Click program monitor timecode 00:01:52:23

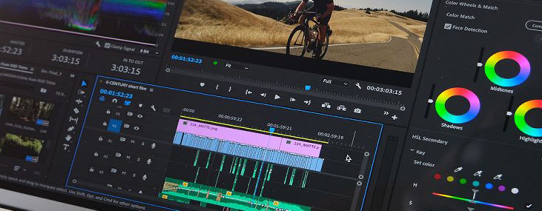187,59
